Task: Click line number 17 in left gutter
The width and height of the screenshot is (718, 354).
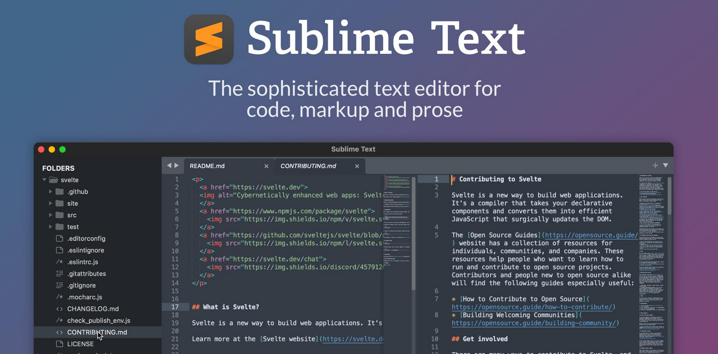Action: 175,307
